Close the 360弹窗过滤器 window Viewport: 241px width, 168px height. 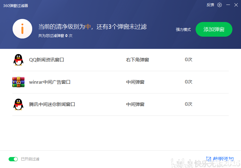(x=236, y=5)
